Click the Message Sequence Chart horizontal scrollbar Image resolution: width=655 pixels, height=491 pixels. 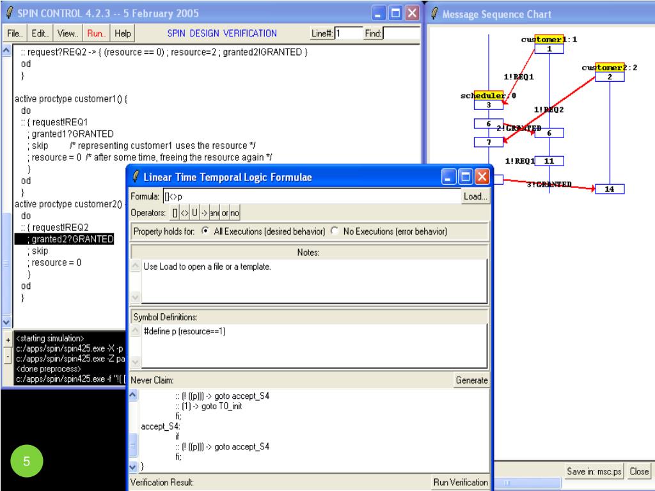(x=527, y=483)
